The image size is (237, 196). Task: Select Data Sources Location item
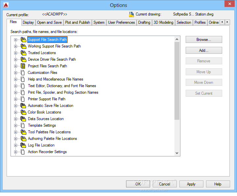46,119
